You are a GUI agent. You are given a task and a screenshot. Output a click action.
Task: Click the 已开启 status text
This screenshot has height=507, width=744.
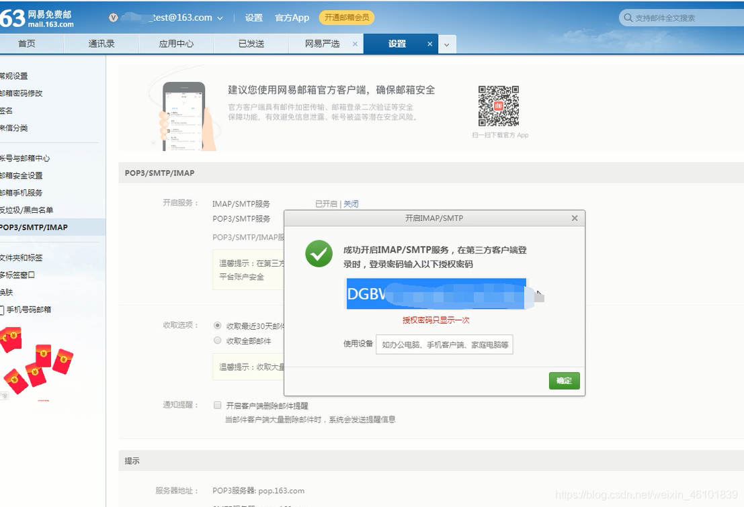click(x=326, y=204)
